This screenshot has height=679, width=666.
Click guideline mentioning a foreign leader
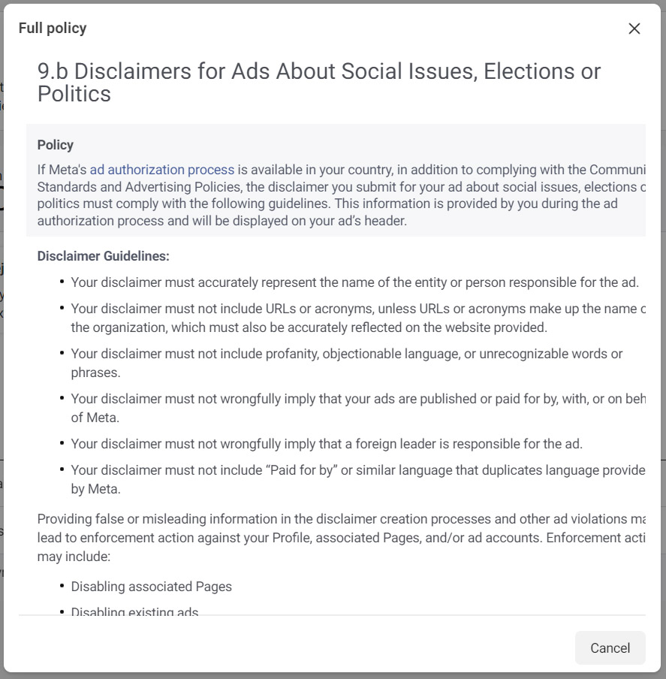(327, 444)
